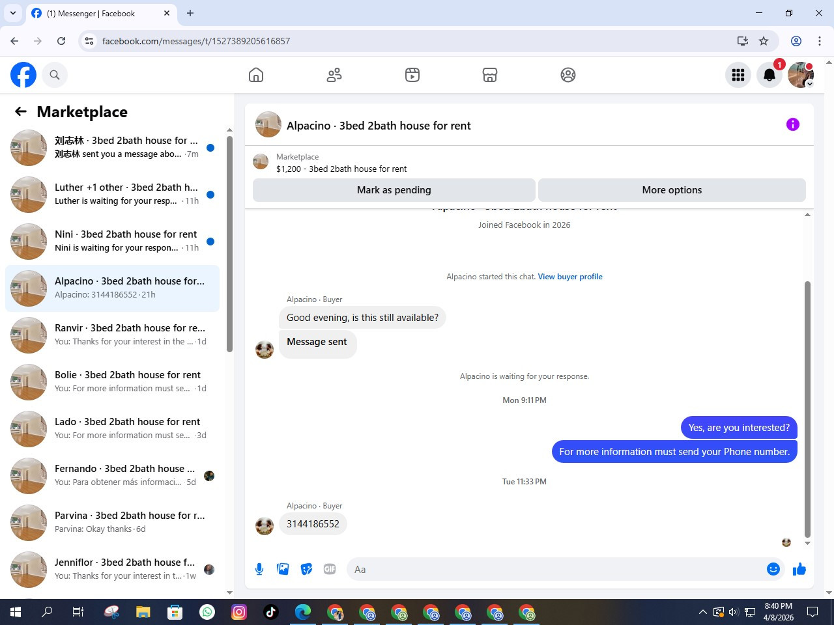The height and width of the screenshot is (625, 834).
Task: Open Lado conversation
Action: pyautogui.click(x=112, y=429)
